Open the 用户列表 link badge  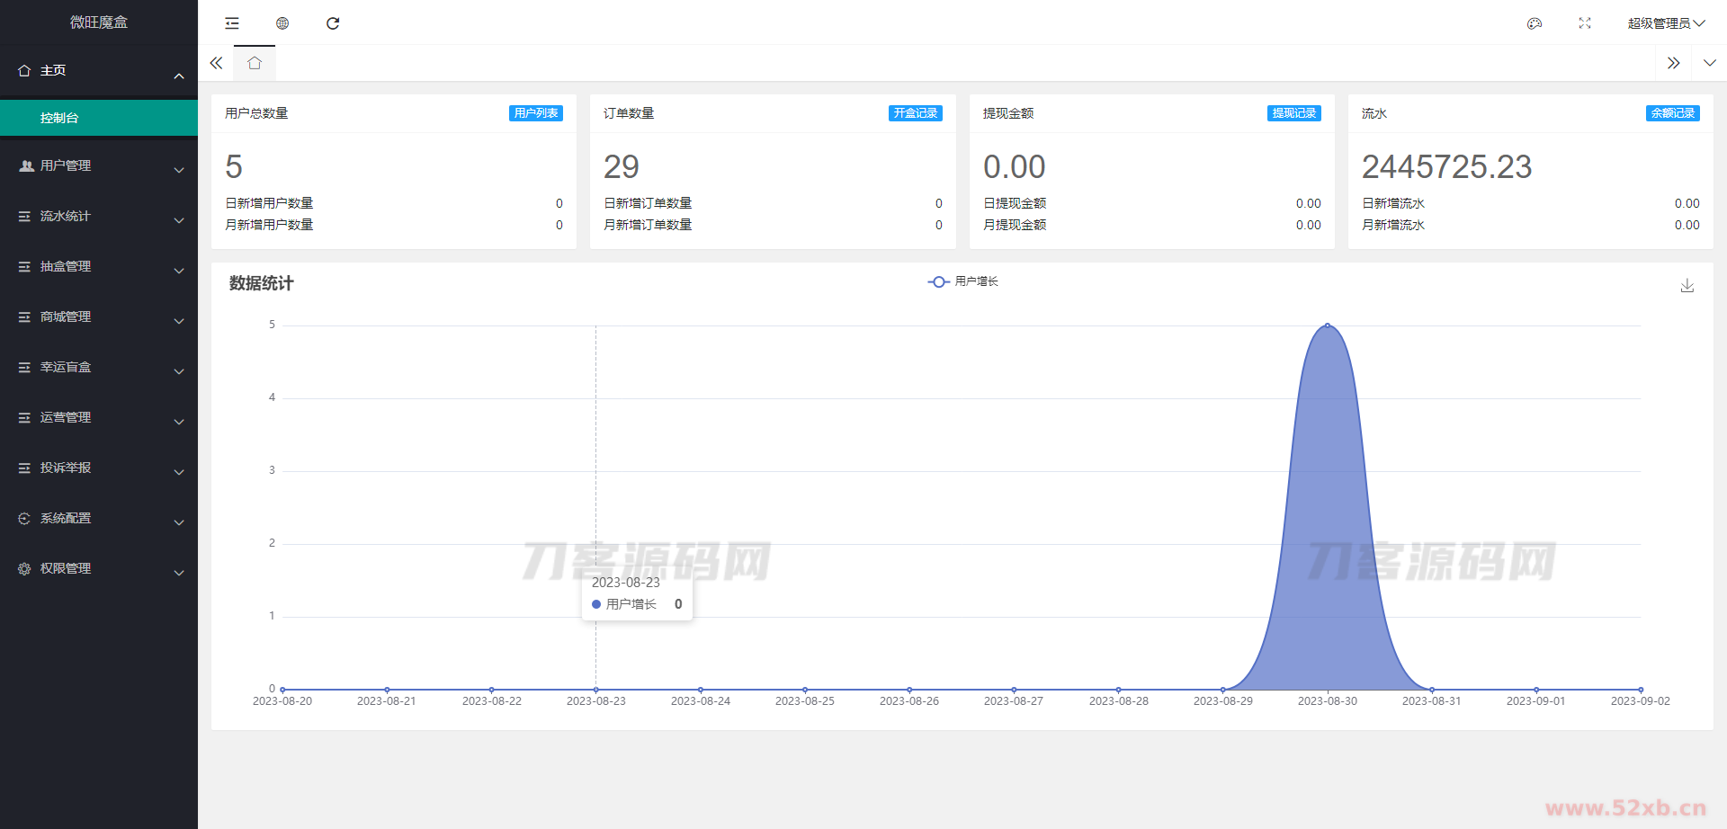pos(536,113)
